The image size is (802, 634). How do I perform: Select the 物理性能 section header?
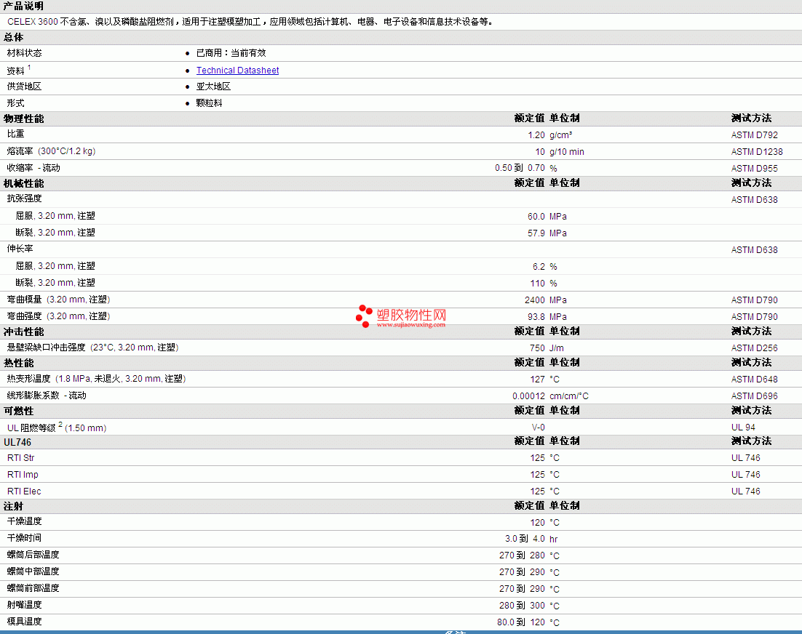click(x=23, y=119)
